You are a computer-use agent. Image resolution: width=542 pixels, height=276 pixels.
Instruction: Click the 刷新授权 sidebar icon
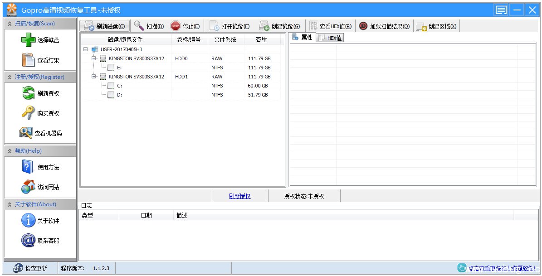click(x=28, y=93)
